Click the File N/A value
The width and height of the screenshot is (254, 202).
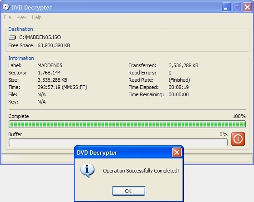[x=41, y=94]
